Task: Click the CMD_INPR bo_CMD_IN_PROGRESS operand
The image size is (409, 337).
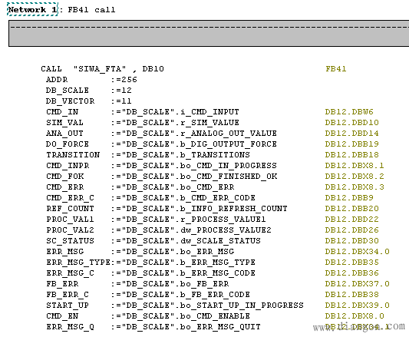Action: click(201, 166)
